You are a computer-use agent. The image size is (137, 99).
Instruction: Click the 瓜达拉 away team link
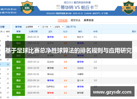tap(80, 68)
